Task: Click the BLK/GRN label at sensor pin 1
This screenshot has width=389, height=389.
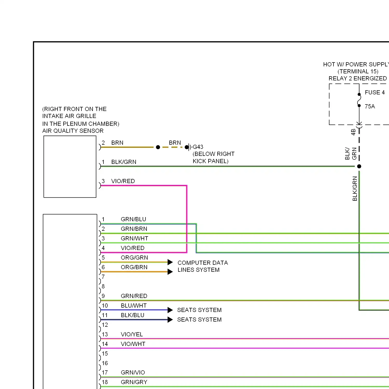Action: coord(124,162)
